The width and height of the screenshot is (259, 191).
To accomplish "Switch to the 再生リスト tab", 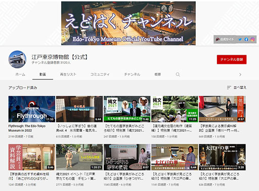I will (68, 74).
